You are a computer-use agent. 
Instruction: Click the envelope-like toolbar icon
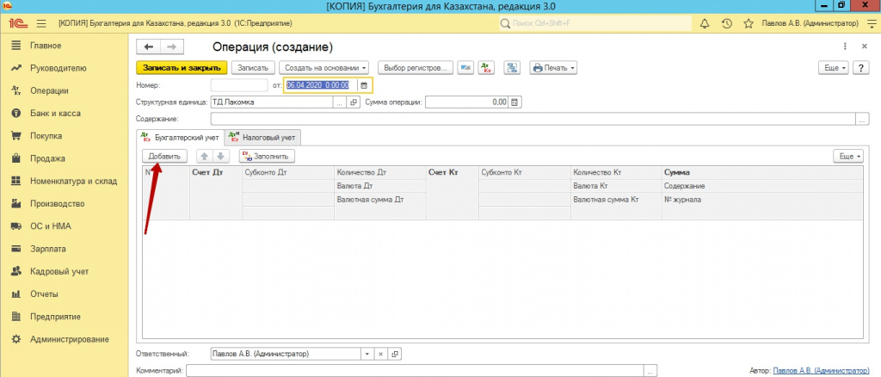coord(464,68)
